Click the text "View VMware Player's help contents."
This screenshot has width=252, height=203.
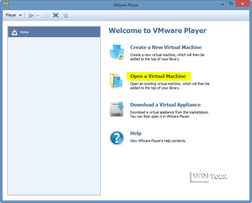pos(158,141)
